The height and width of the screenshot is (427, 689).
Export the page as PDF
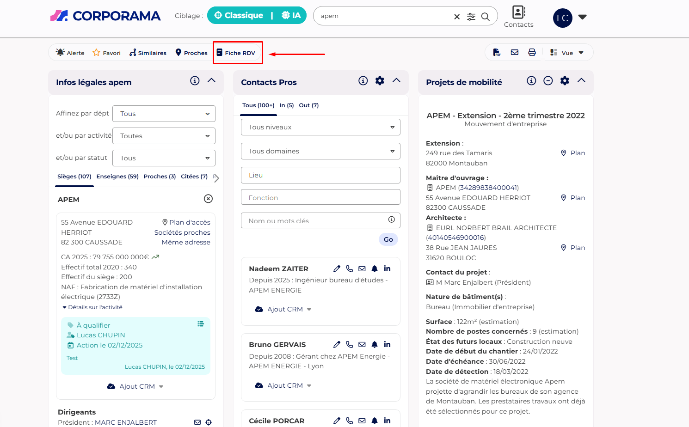click(x=497, y=53)
